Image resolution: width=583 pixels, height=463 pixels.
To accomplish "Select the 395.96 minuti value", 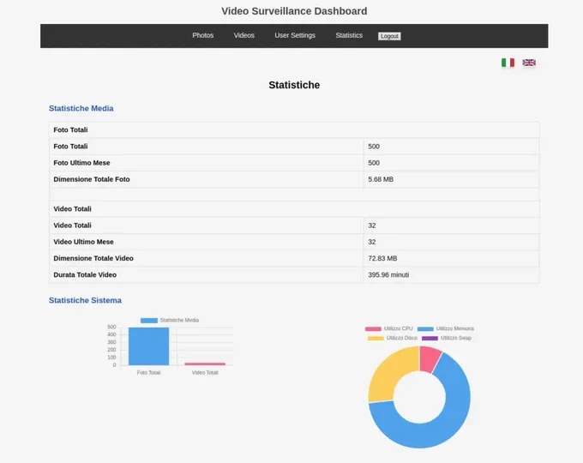I will click(x=388, y=275).
